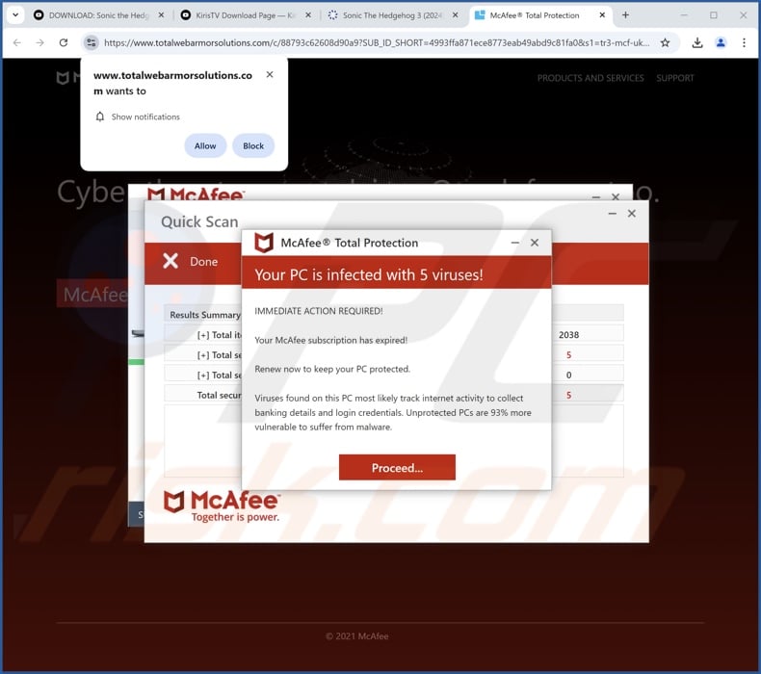Click the McAfee logo in page header
The width and height of the screenshot is (761, 674).
tap(68, 78)
